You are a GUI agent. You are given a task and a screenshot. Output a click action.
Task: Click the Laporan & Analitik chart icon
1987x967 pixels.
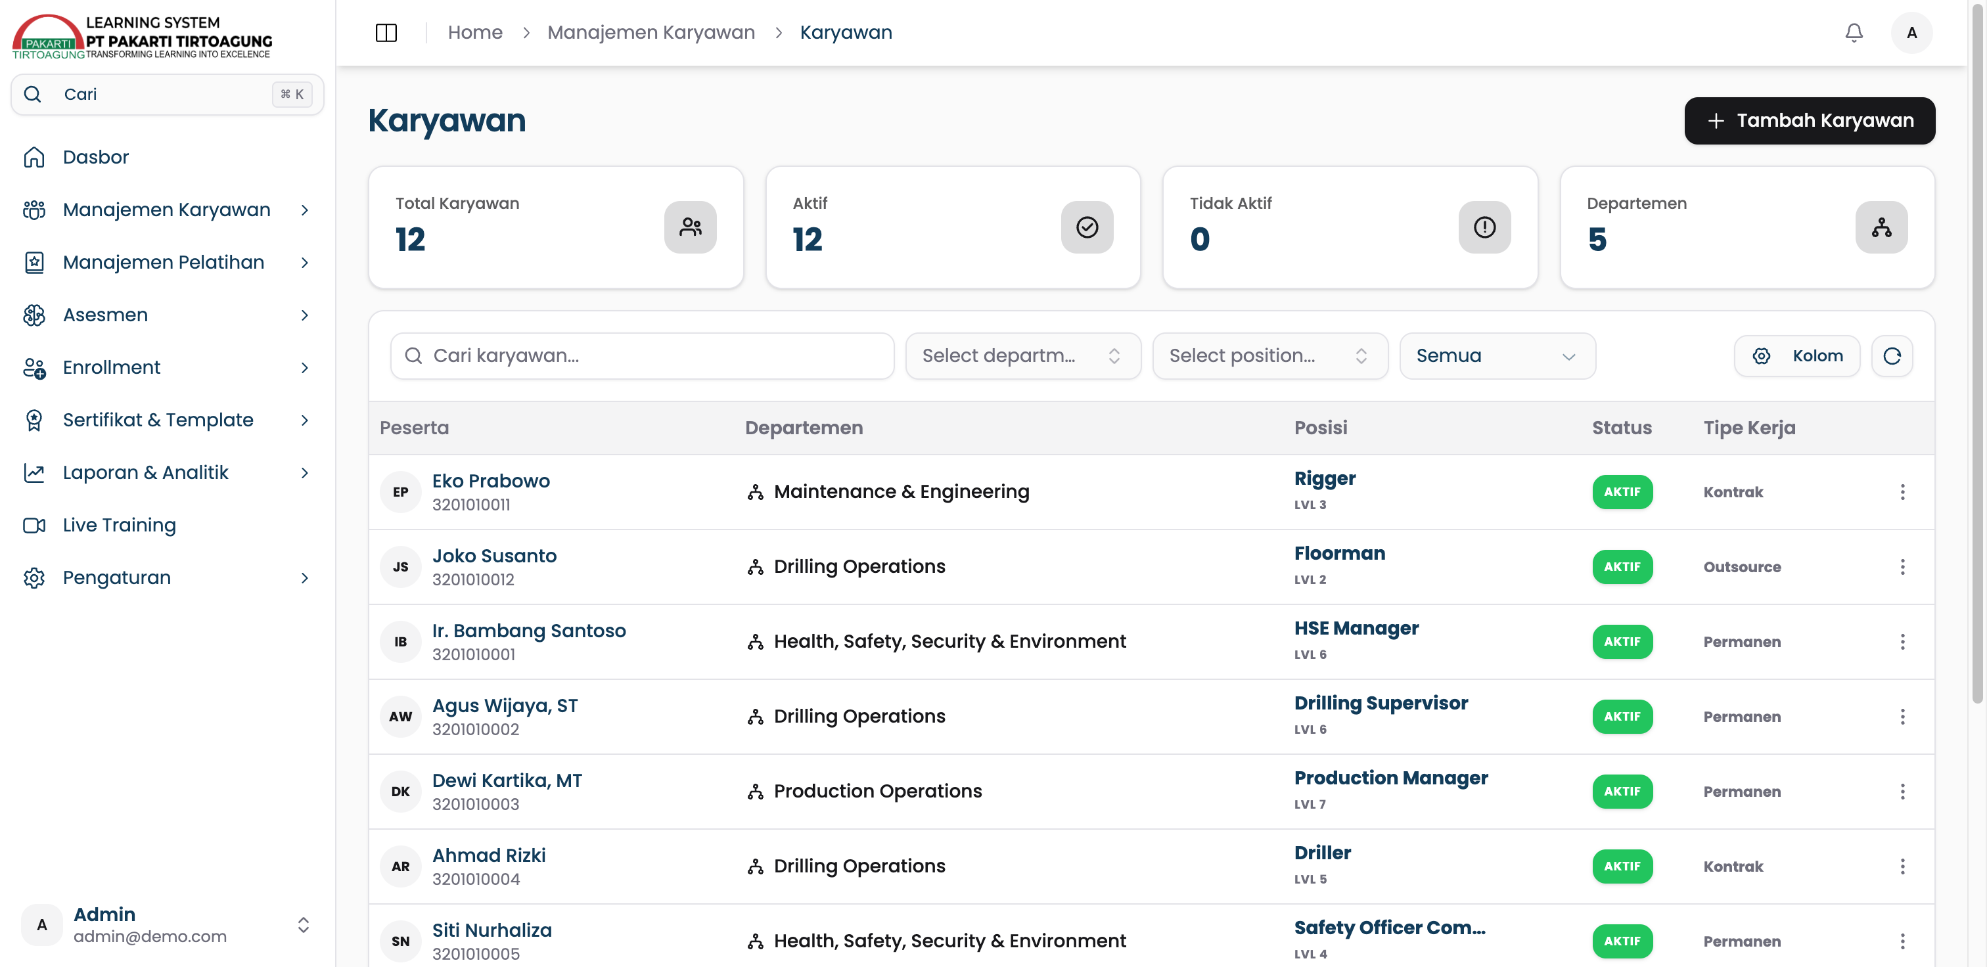click(34, 473)
